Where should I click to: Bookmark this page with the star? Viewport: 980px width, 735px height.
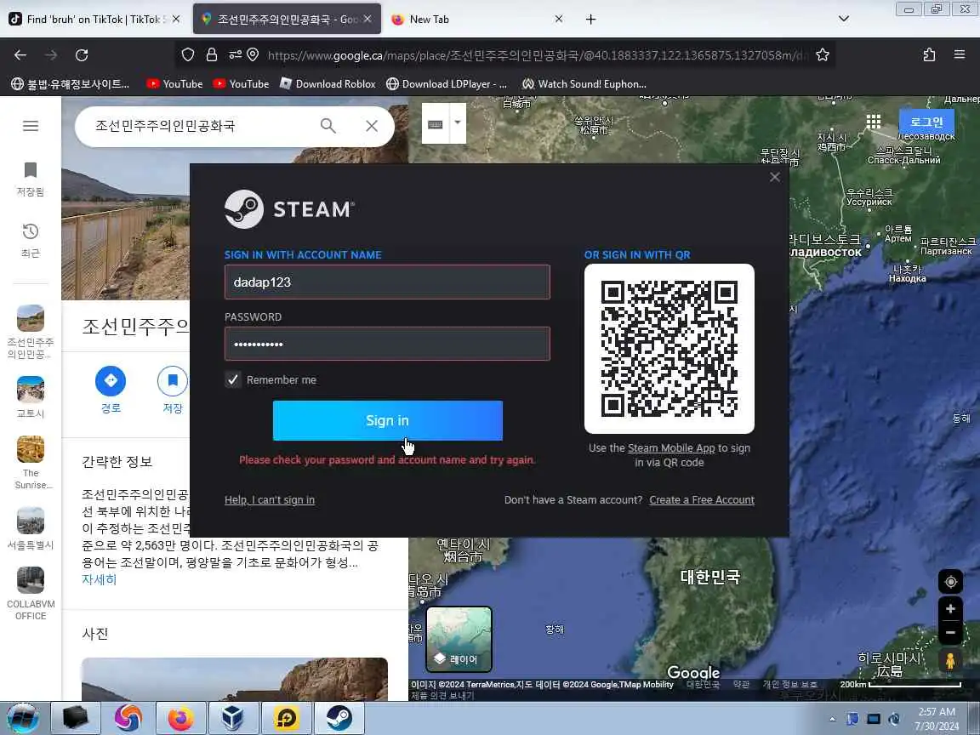(x=823, y=55)
